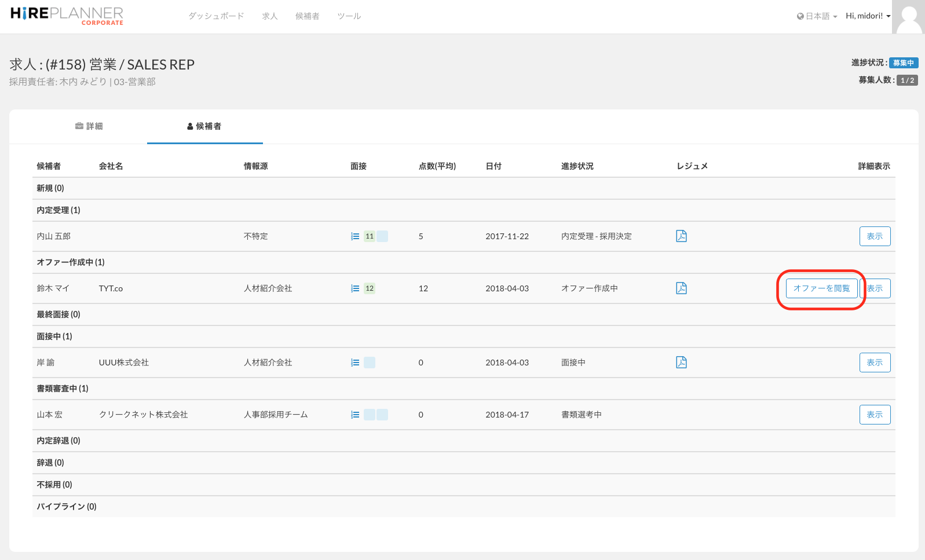
Task: Click green score badge 11 for 内山 五郎
Action: pos(370,236)
